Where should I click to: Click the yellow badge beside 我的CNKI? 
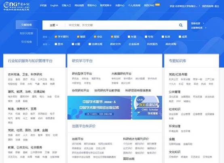[x=157, y=4]
